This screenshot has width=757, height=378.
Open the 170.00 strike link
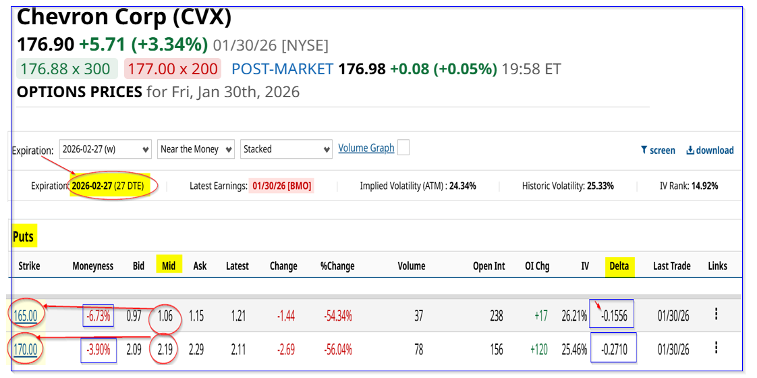click(25, 349)
